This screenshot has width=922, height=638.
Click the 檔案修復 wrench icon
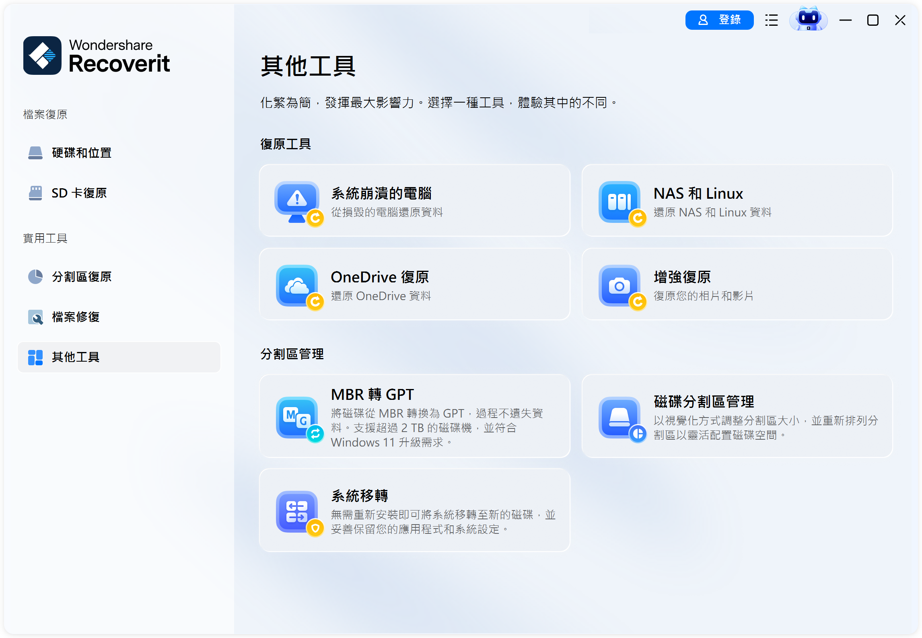coord(35,317)
